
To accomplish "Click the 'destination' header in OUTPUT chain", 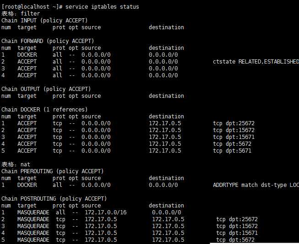I will (x=166, y=96).
